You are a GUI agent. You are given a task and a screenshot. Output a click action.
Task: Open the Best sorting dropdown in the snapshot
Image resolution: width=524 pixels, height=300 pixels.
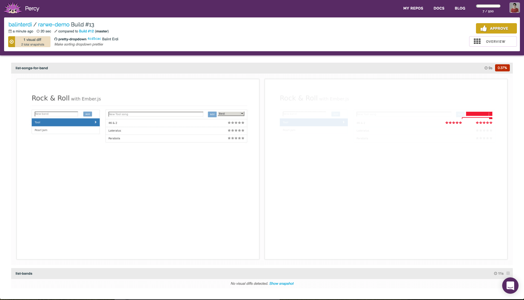[x=231, y=114]
